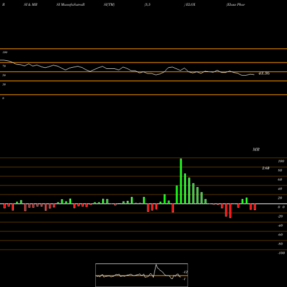This screenshot has height=287, width=287.
Task: Click the 'SI & MR' header text
Action: 30,5
